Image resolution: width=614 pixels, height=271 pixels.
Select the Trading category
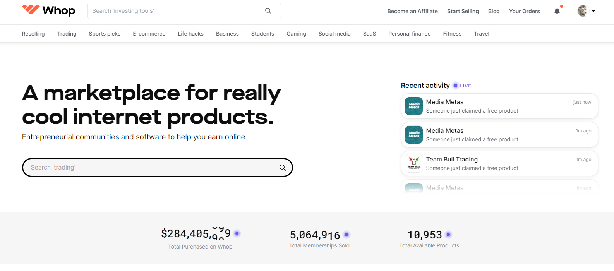(x=67, y=34)
